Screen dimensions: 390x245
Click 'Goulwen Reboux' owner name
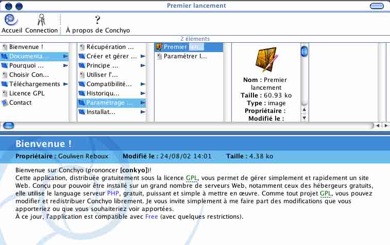click(83, 156)
